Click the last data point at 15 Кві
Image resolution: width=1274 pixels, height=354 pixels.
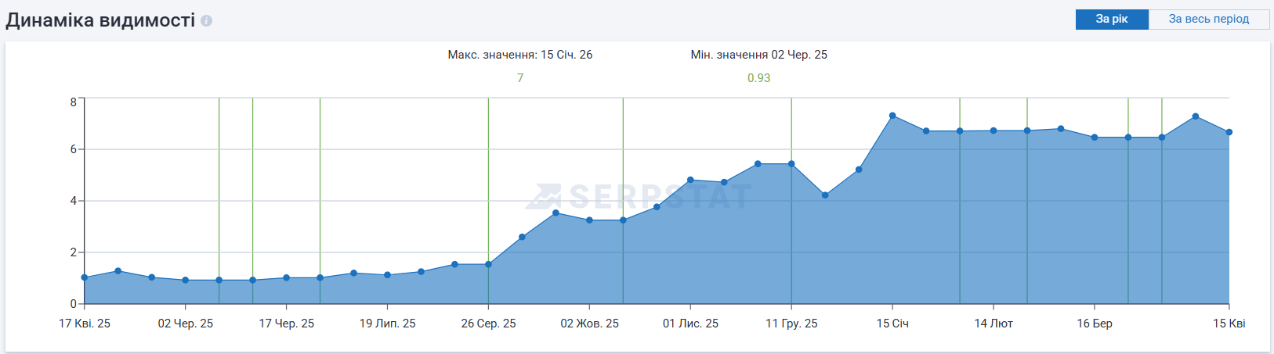click(1229, 132)
